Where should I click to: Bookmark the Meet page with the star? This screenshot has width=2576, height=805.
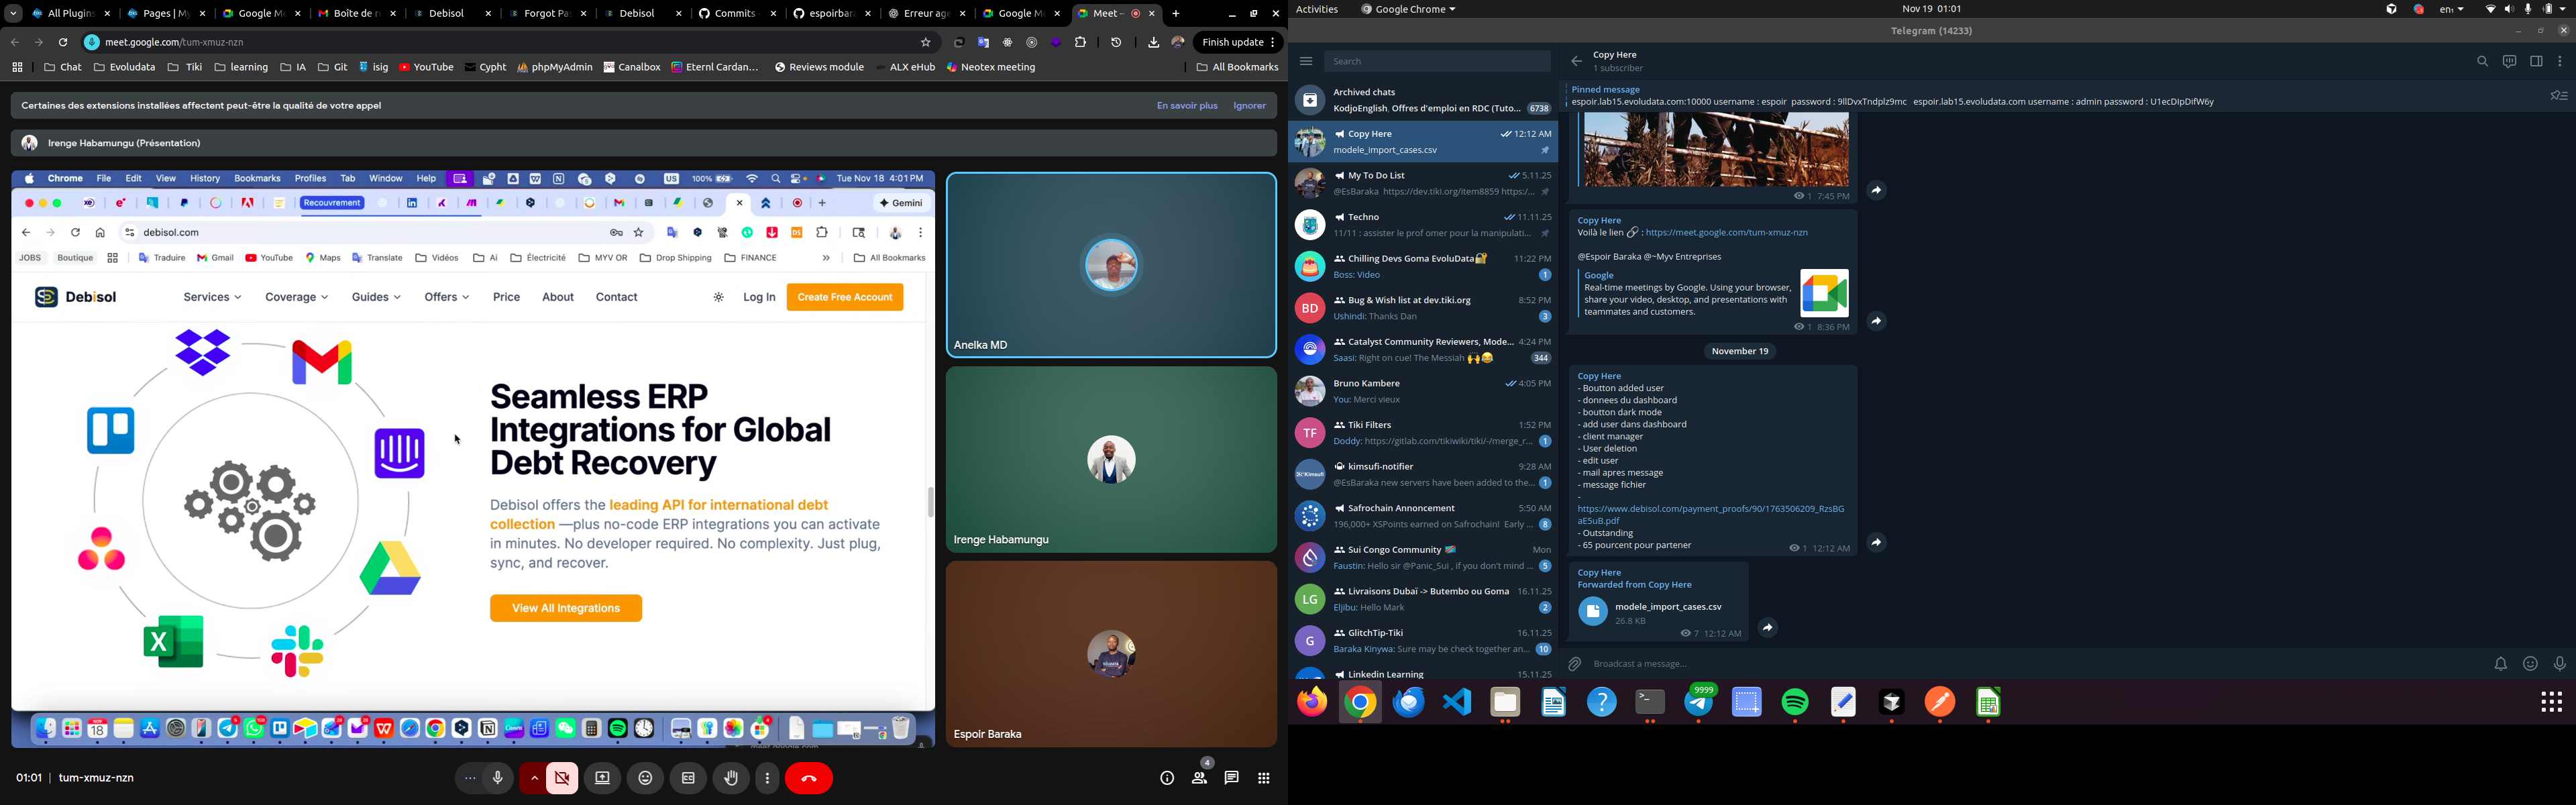coord(926,43)
